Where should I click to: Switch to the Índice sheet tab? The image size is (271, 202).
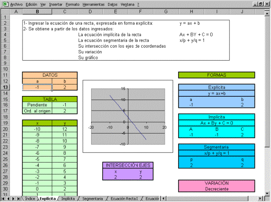pyautogui.click(x=30, y=198)
